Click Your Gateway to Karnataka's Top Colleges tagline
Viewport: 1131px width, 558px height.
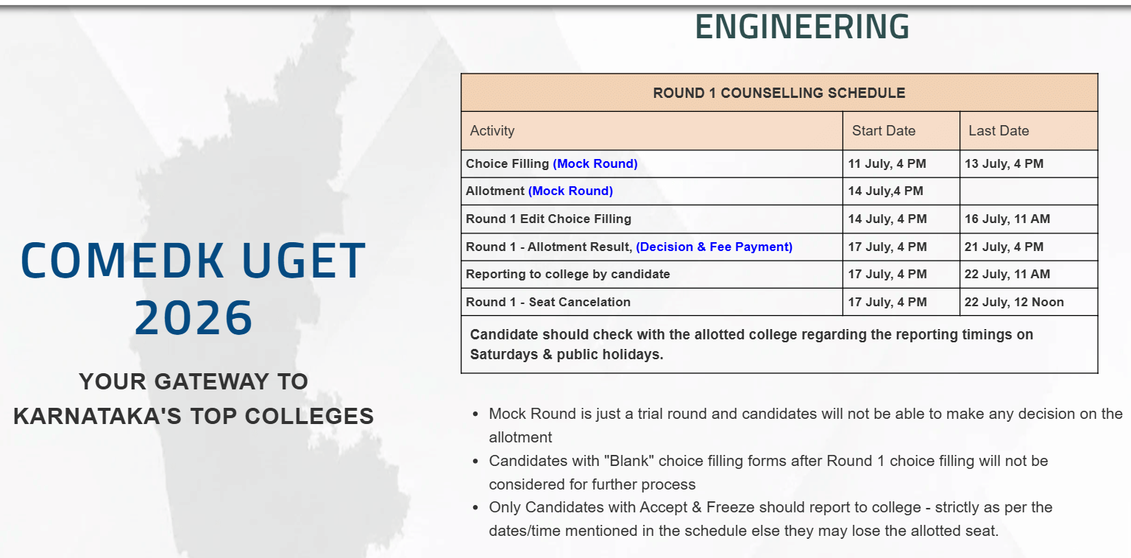point(194,399)
